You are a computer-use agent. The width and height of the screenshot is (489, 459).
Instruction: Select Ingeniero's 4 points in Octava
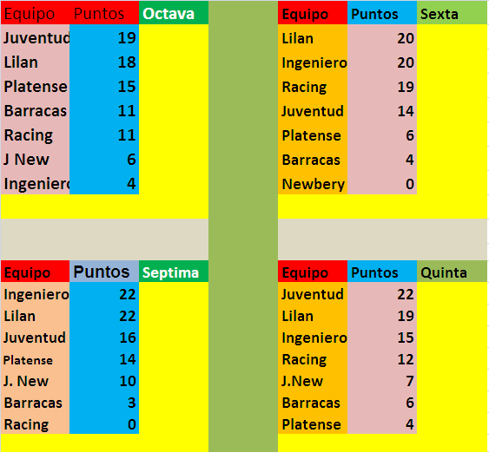click(x=104, y=183)
